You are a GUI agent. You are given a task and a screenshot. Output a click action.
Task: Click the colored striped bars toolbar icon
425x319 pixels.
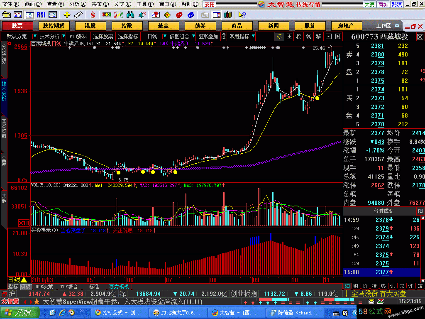pos(118,15)
